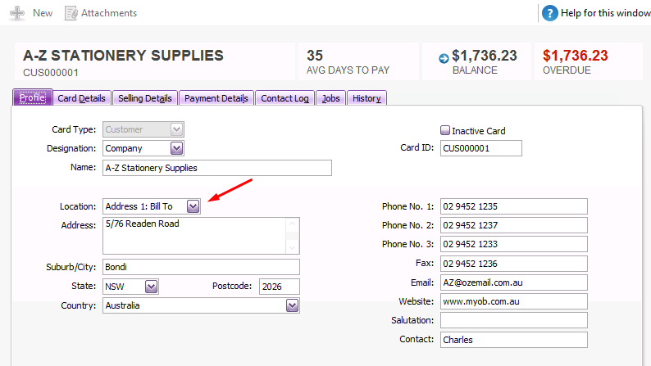Open the Jobs tab
Screen dimensions: 651x366
pos(330,98)
